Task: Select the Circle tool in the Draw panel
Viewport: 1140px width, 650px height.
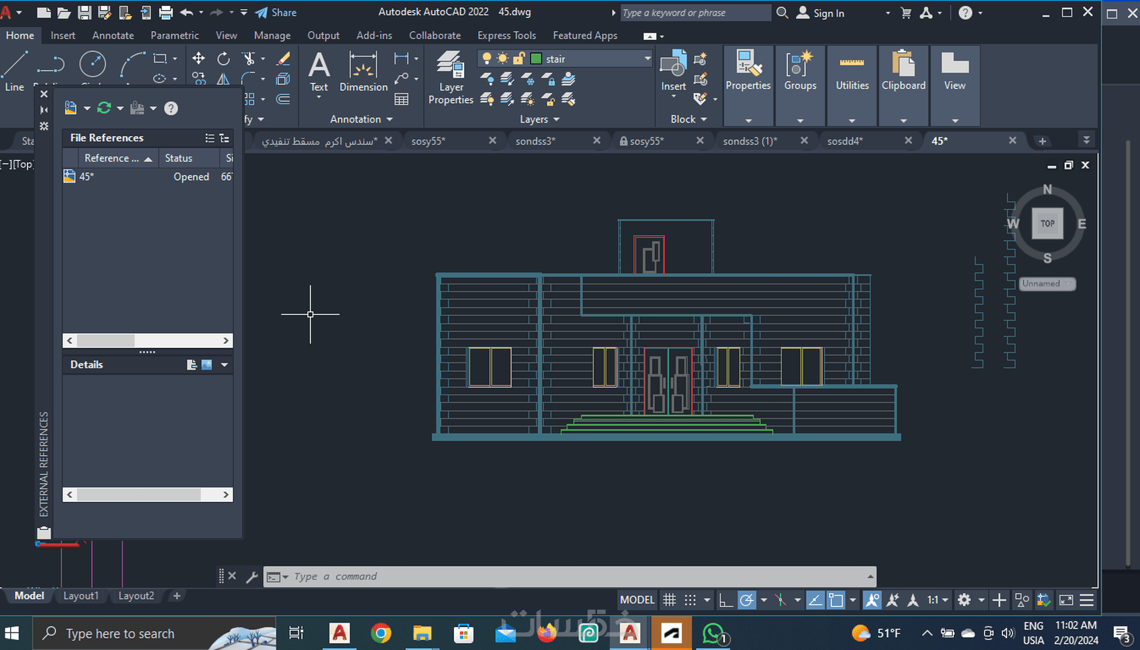Action: 93,65
